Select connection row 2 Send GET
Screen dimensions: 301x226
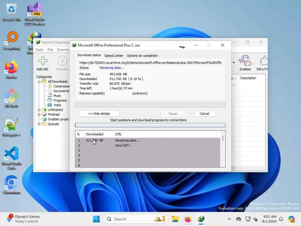coord(148,145)
